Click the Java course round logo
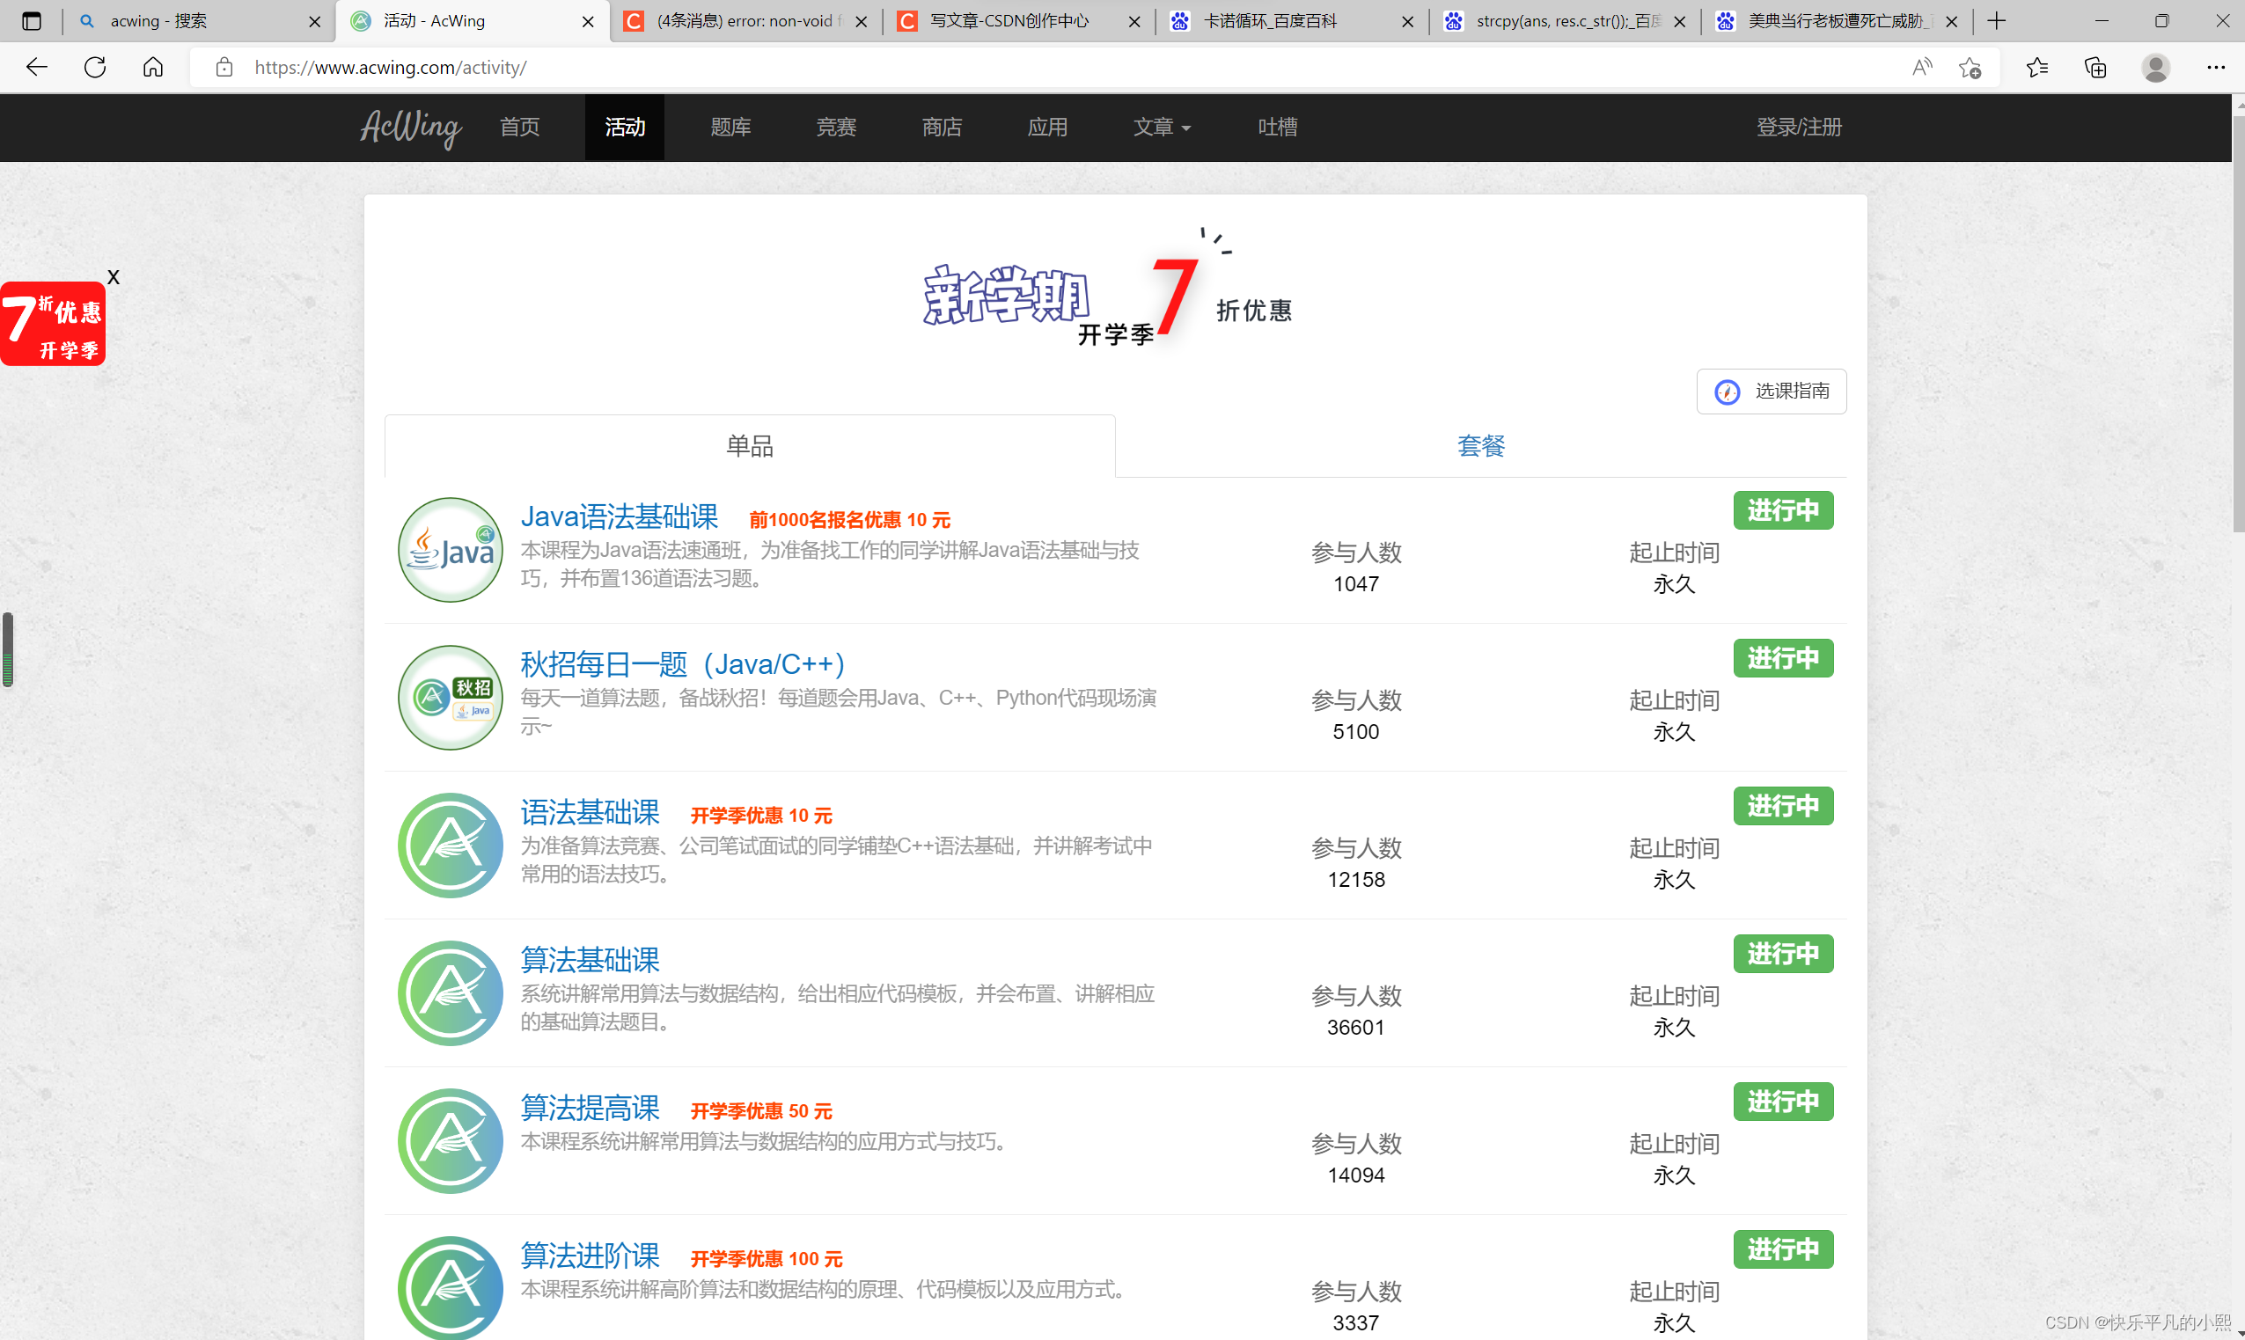Image resolution: width=2245 pixels, height=1340 pixels. 450,550
